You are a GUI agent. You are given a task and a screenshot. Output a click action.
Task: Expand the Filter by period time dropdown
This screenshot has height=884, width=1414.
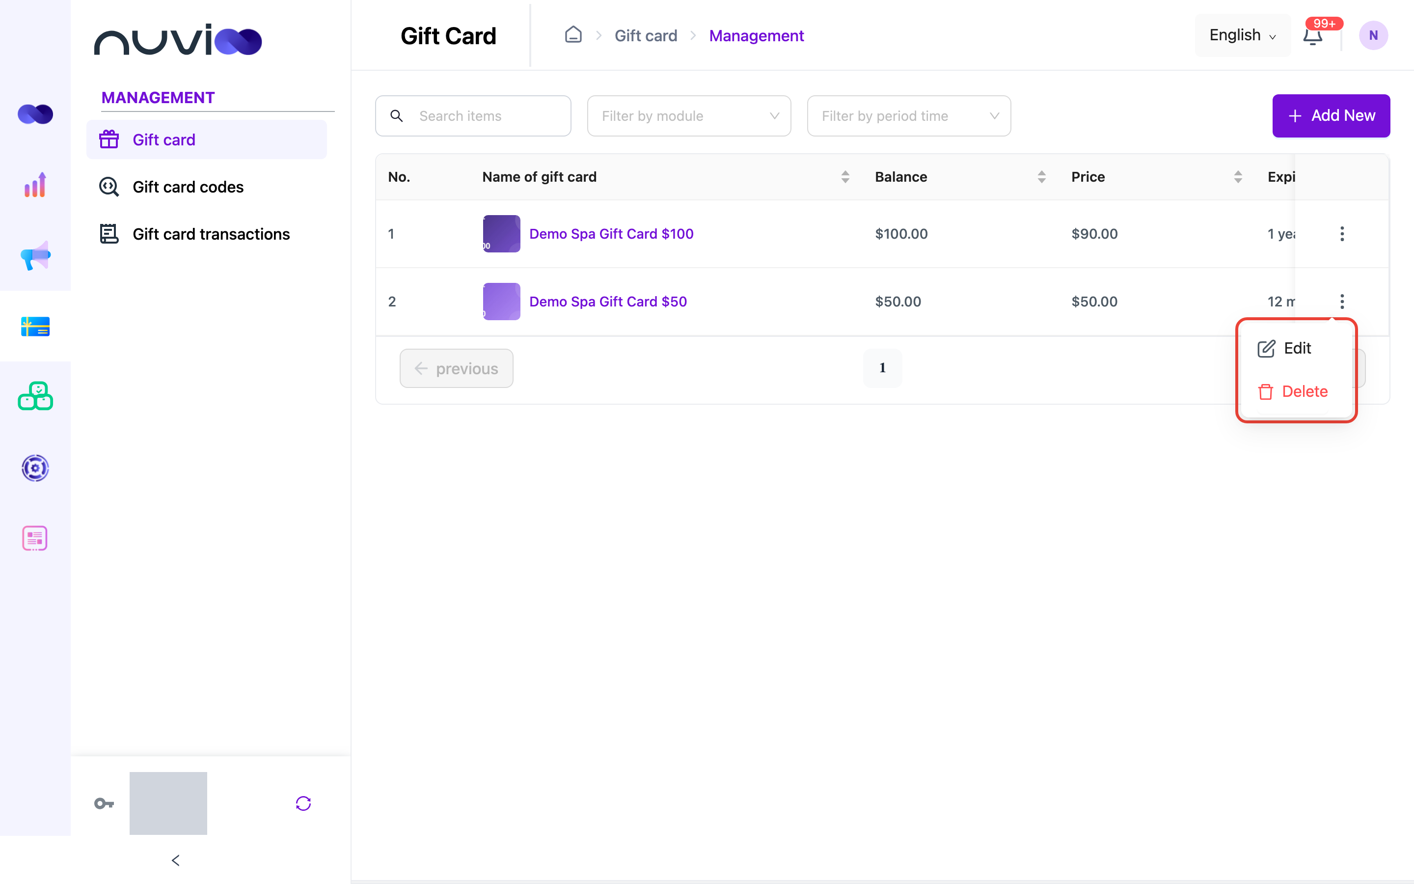click(x=909, y=116)
